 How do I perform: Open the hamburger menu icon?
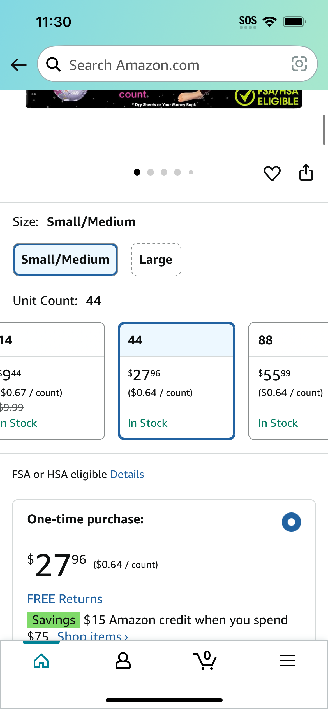pyautogui.click(x=287, y=661)
